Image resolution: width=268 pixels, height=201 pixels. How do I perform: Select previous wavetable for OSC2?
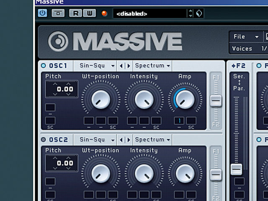pos(121,140)
